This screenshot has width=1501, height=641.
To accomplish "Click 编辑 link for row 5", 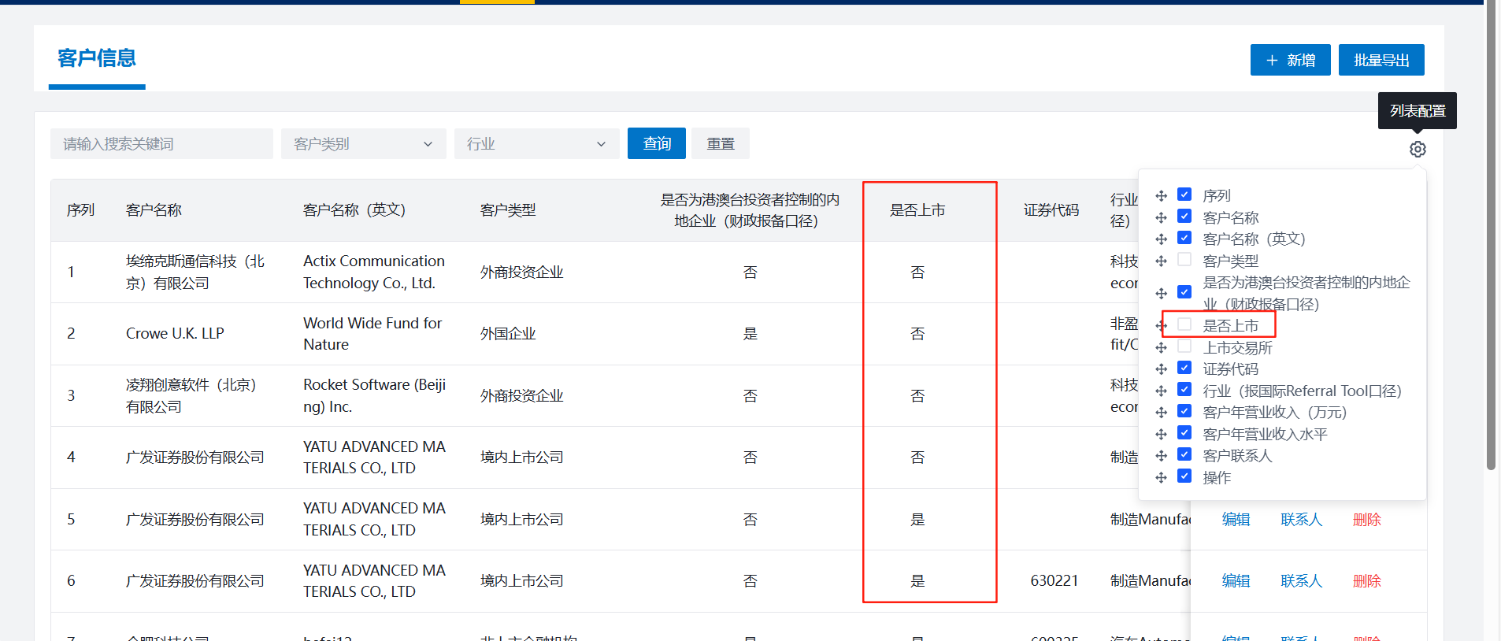I will coord(1236,520).
